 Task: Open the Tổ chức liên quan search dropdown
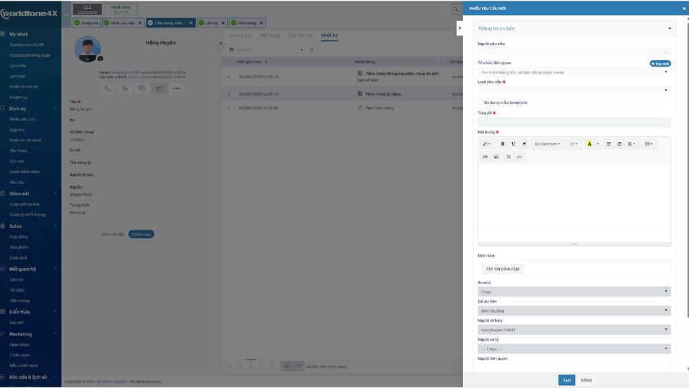click(x=575, y=72)
